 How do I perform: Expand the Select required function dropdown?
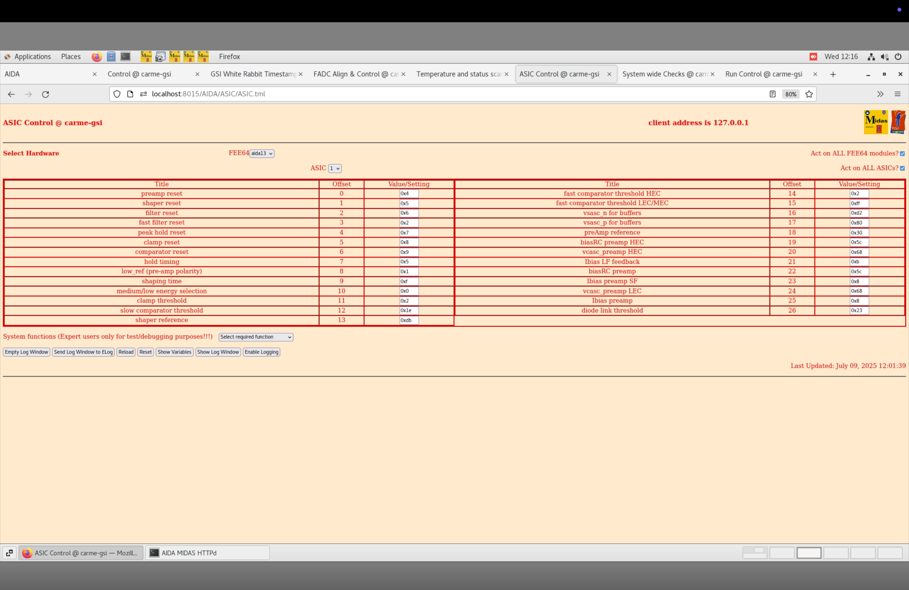pyautogui.click(x=256, y=337)
